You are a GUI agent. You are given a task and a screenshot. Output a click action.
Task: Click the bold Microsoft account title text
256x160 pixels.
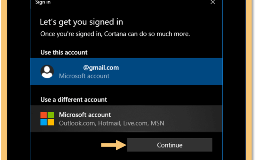click(85, 115)
